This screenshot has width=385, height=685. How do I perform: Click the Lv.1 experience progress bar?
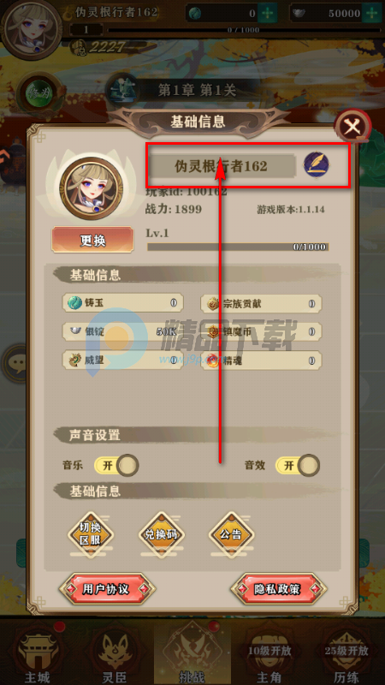[238, 247]
